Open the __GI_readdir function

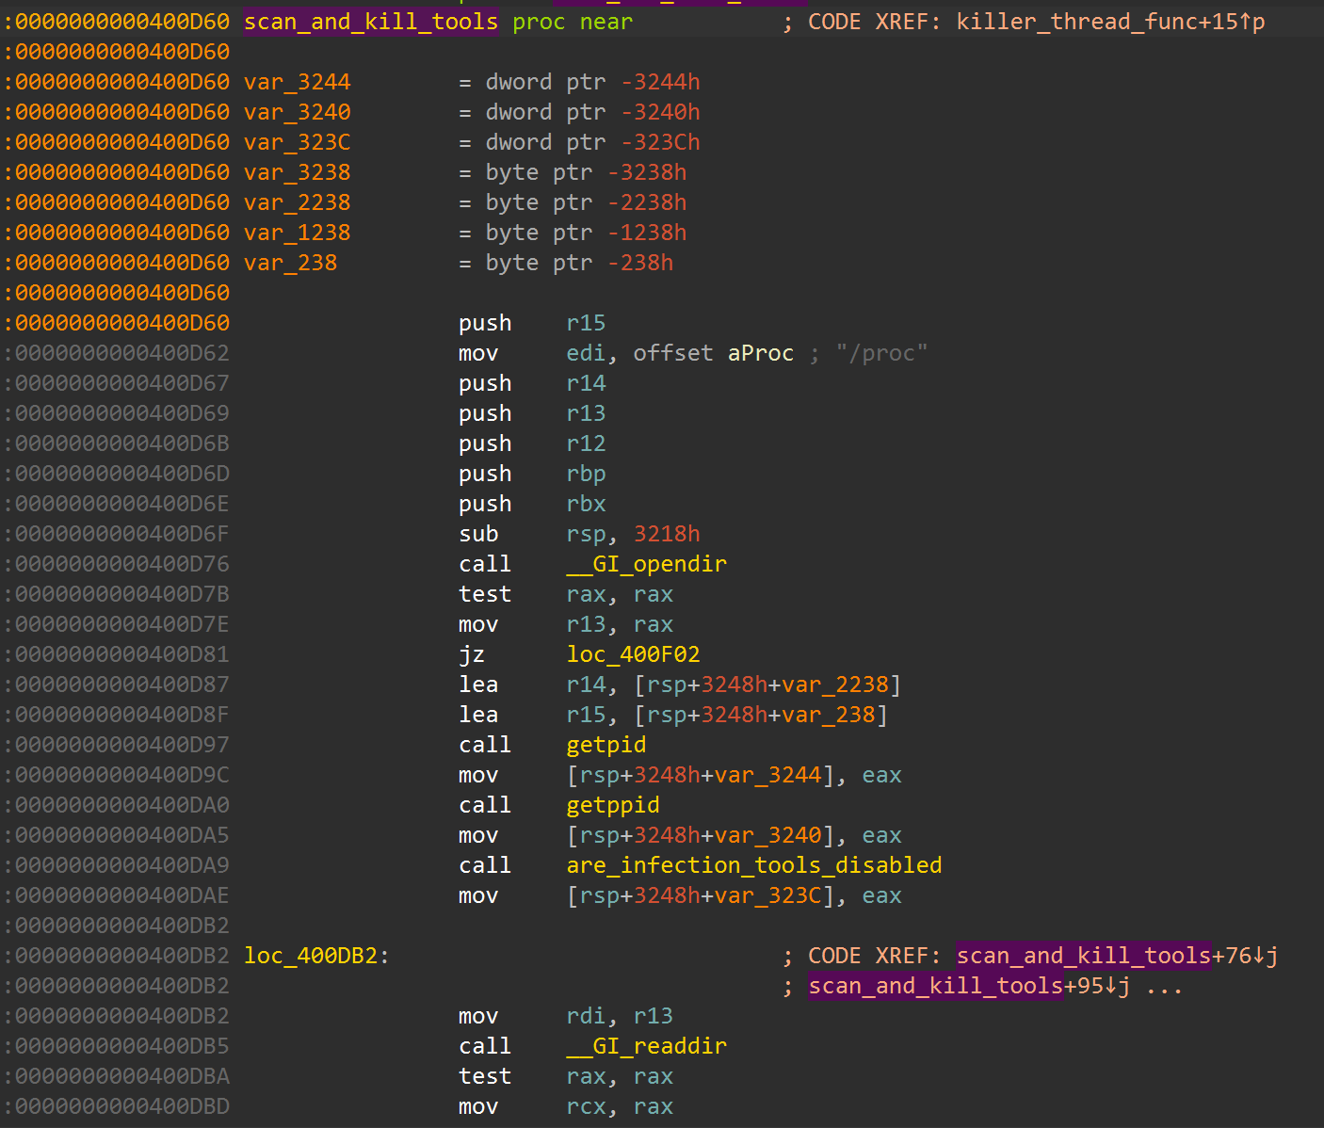point(647,1045)
